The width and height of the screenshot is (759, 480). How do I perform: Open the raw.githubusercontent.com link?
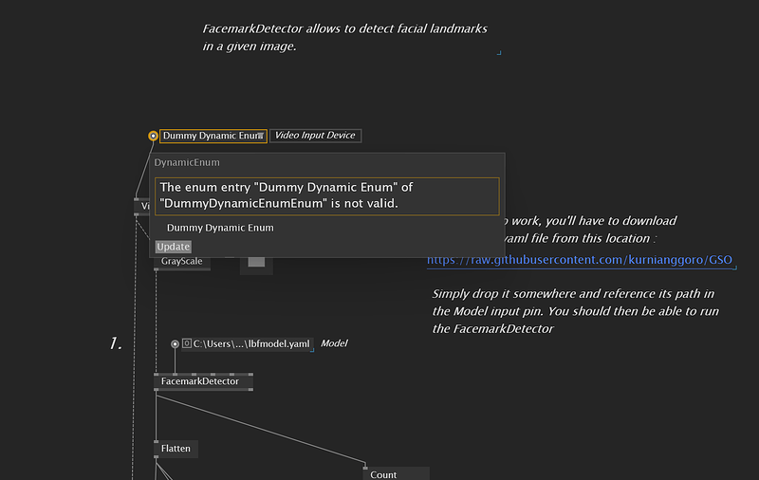tap(581, 259)
